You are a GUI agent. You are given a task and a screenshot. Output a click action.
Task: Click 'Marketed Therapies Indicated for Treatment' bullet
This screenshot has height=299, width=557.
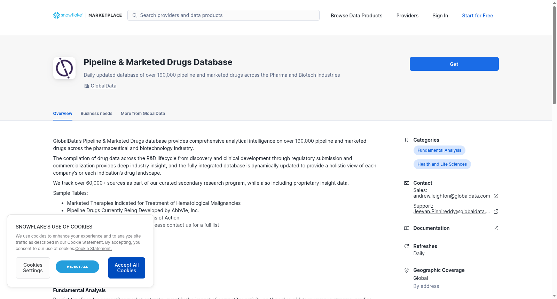[154, 203]
